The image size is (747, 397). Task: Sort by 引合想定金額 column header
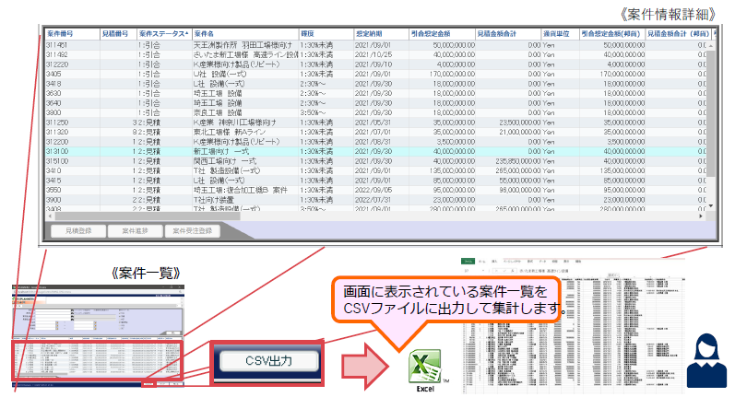point(443,34)
